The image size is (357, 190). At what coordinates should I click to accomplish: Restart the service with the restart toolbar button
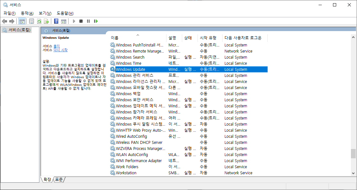96,21
